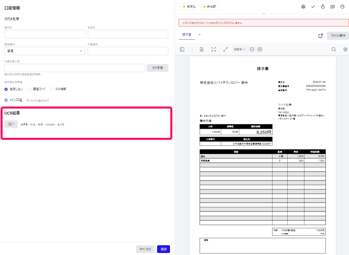
Task: Click the checkmark approval icon
Action: click(313, 7)
